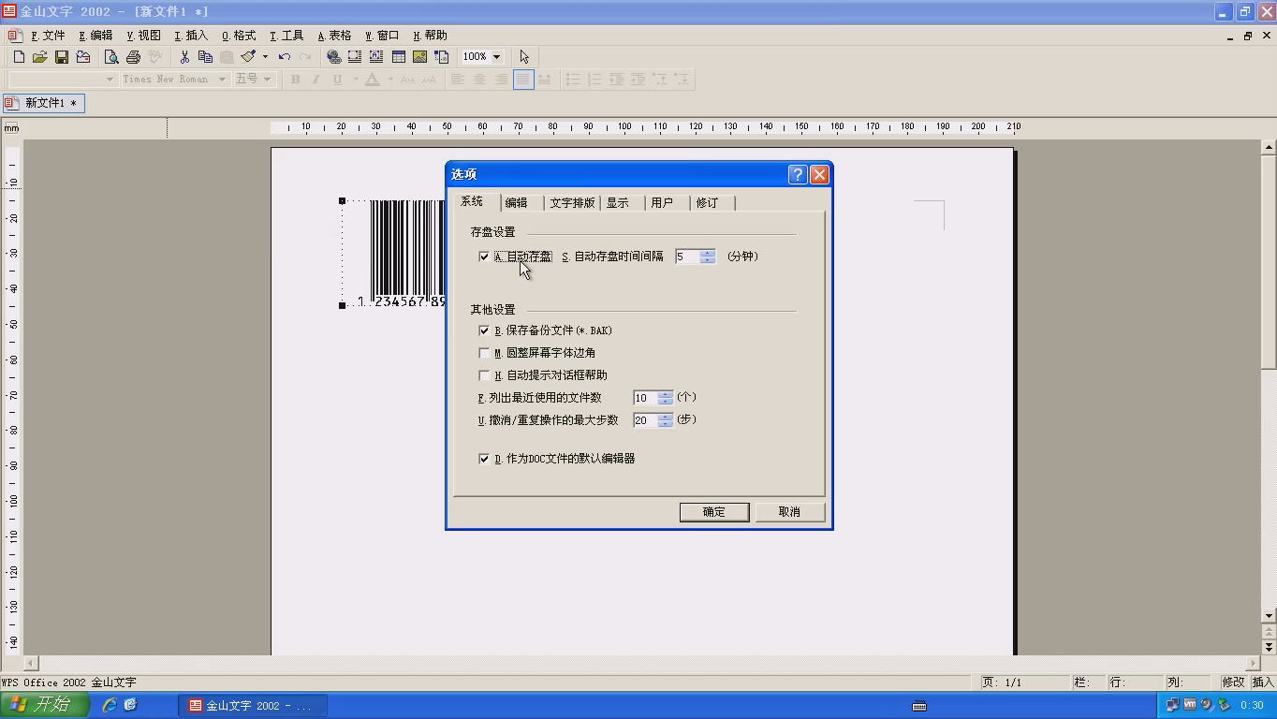1277x719 pixels.
Task: Open print preview from toolbar
Action: (111, 57)
